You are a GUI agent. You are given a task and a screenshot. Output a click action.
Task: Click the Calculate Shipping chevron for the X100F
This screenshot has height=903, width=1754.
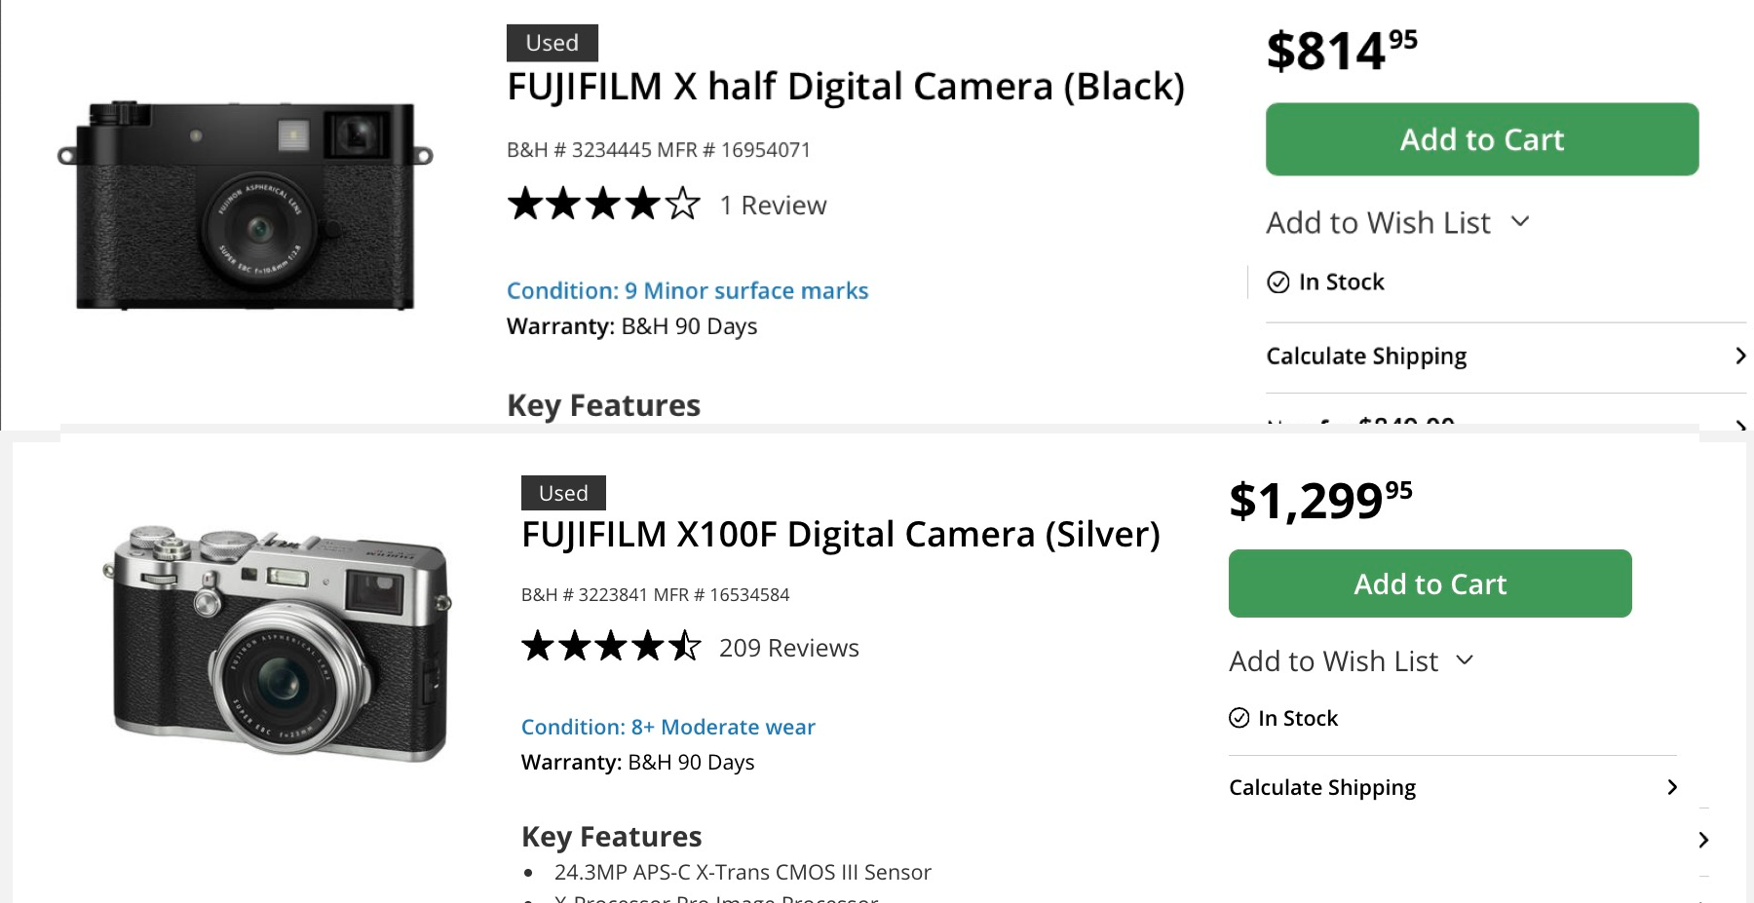point(1674,786)
